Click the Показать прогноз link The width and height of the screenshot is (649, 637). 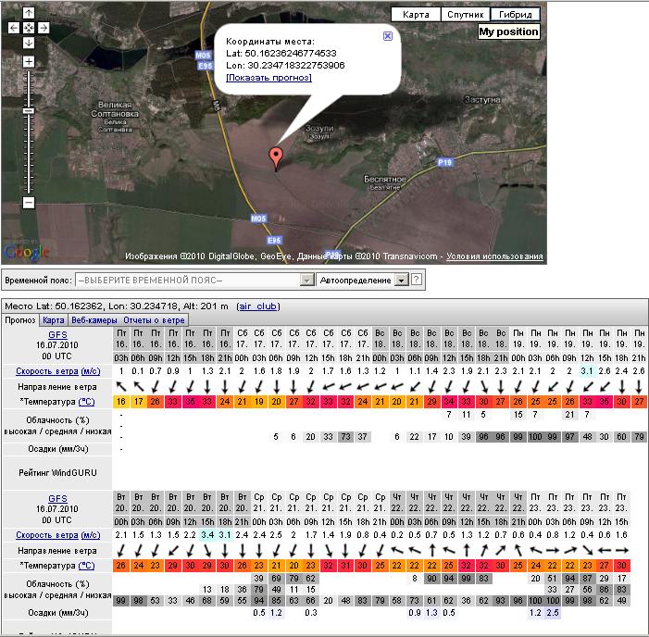(268, 78)
